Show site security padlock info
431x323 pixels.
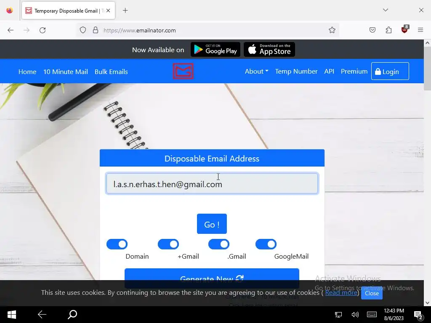(x=96, y=30)
